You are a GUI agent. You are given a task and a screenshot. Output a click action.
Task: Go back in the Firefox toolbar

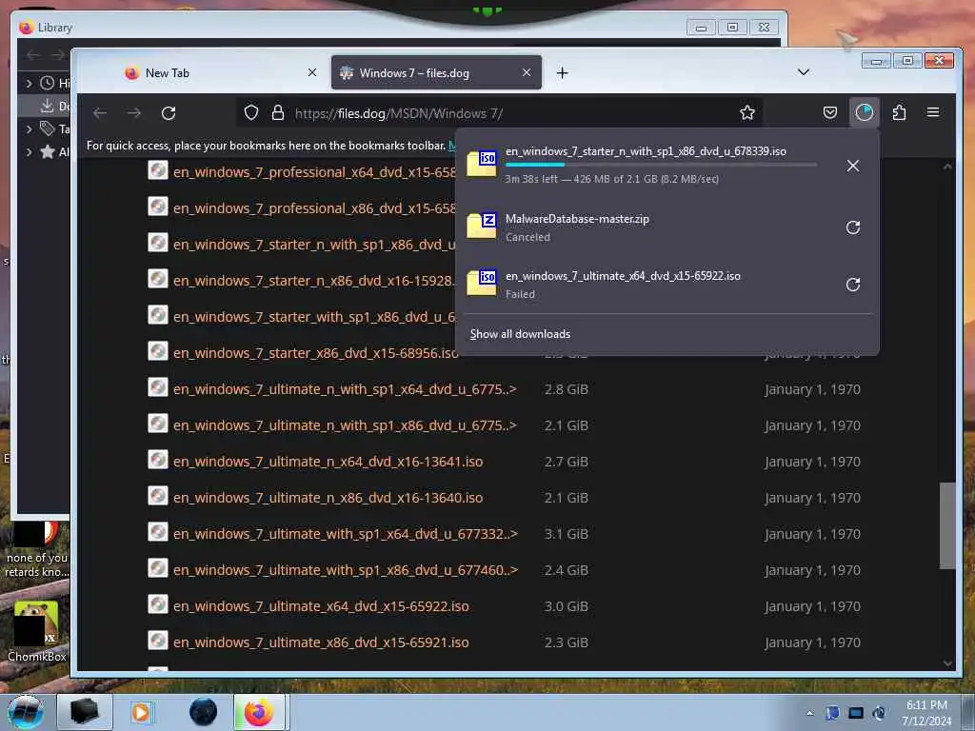click(100, 113)
